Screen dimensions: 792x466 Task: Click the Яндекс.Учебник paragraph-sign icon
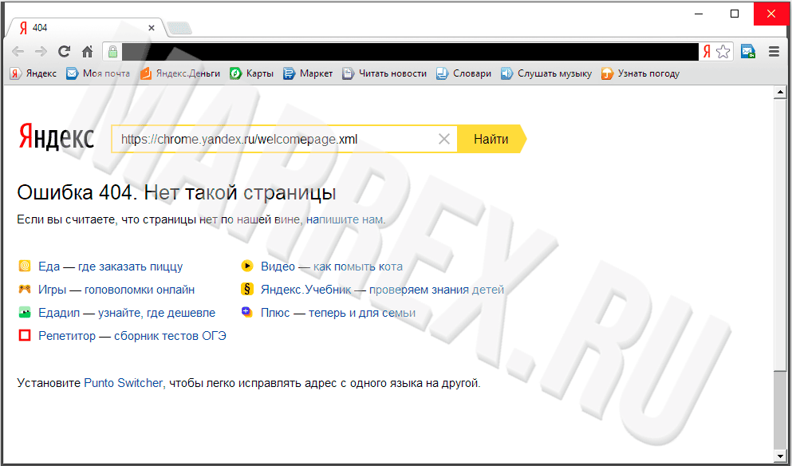[x=247, y=289]
